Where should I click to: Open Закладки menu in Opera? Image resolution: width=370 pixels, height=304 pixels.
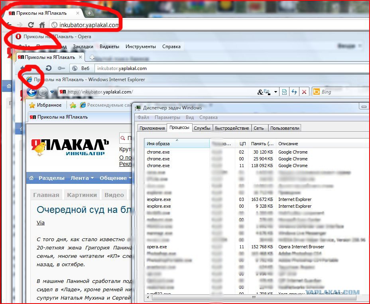tap(83, 47)
